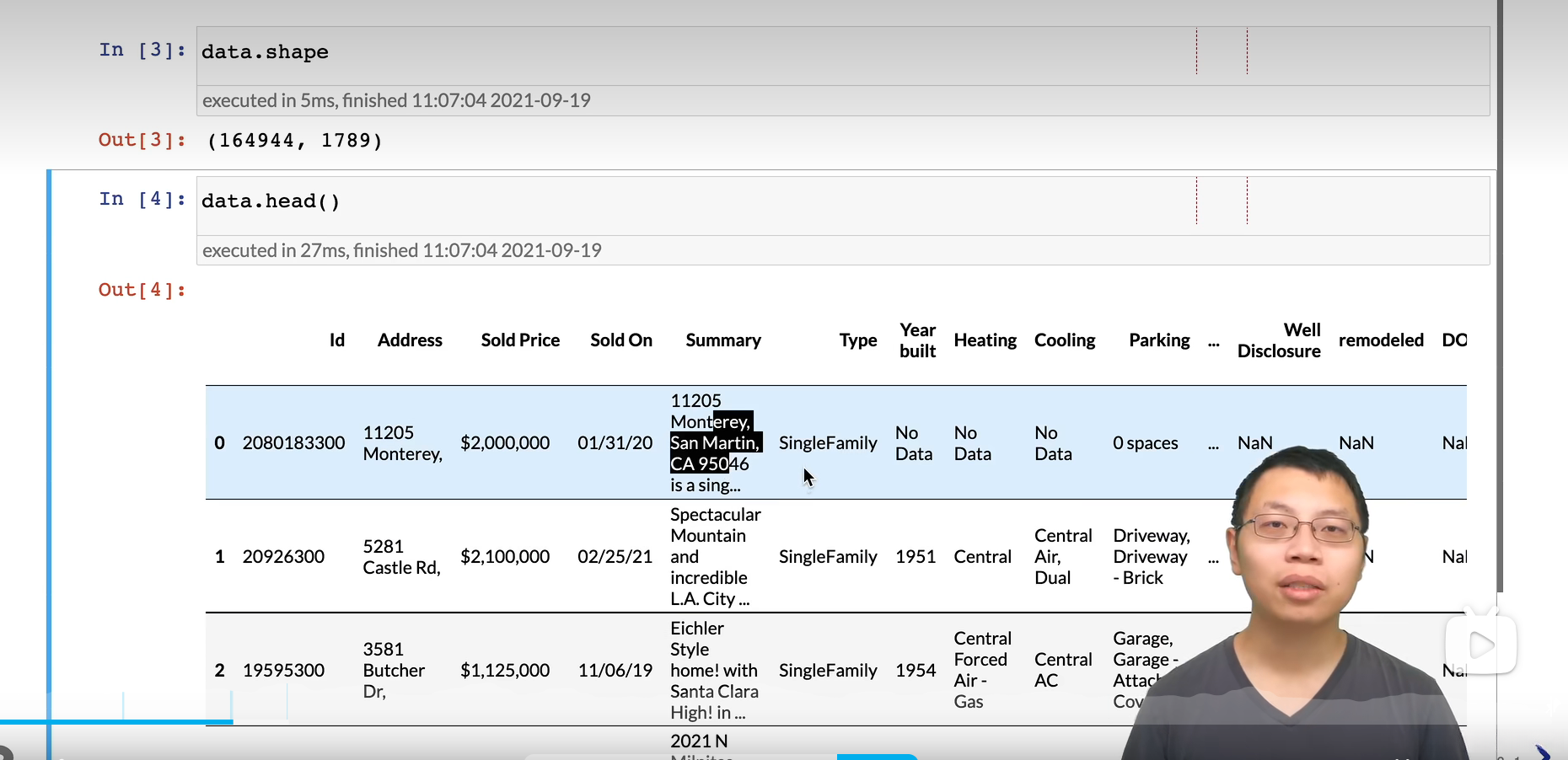Click year built 1954
Viewport: 1568px width, 760px height.
point(916,671)
